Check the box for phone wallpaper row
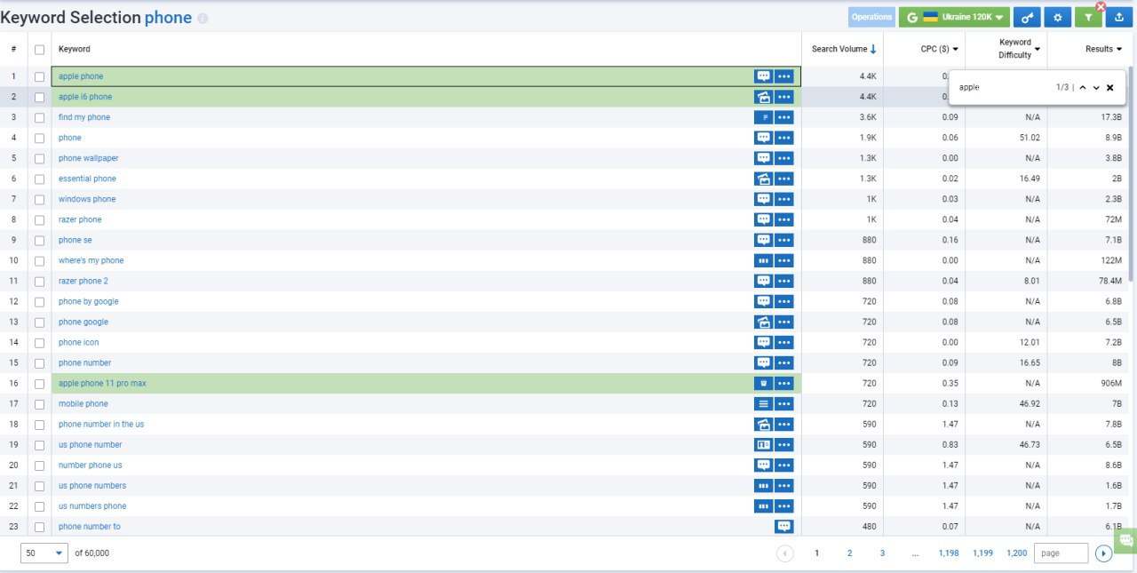The image size is (1137, 573). pyautogui.click(x=39, y=159)
